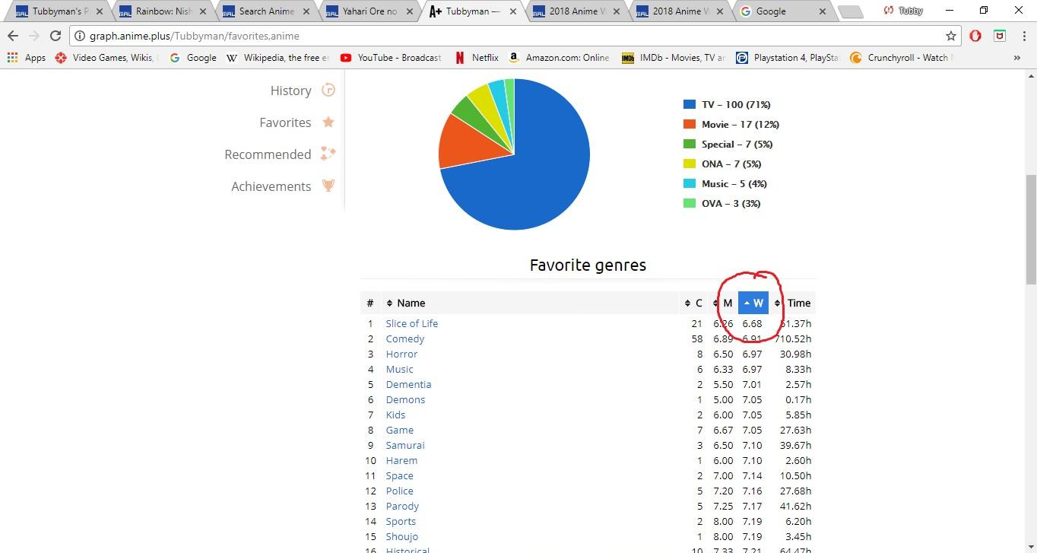Open the IMDb bookmark
Viewport: 1037px width, 553px height.
(674, 58)
